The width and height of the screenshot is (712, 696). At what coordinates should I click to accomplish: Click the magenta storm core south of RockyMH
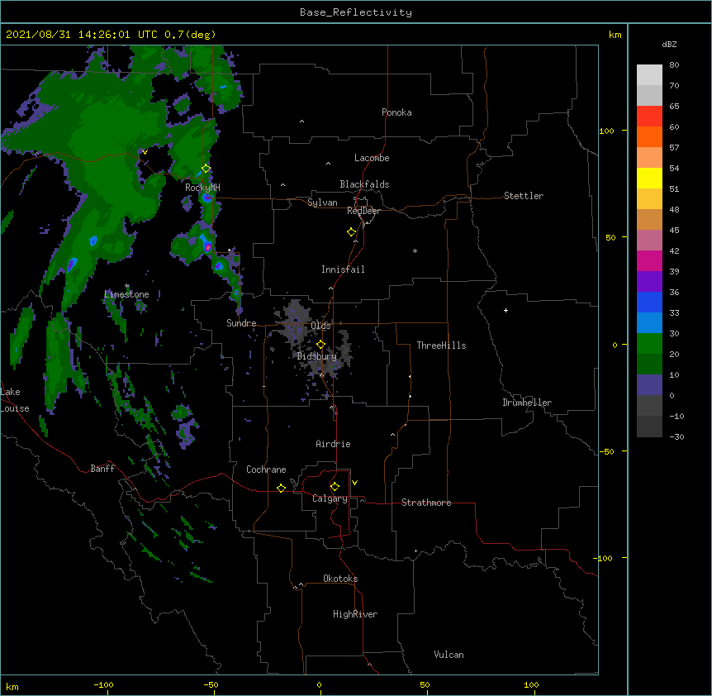pyautogui.click(x=207, y=247)
